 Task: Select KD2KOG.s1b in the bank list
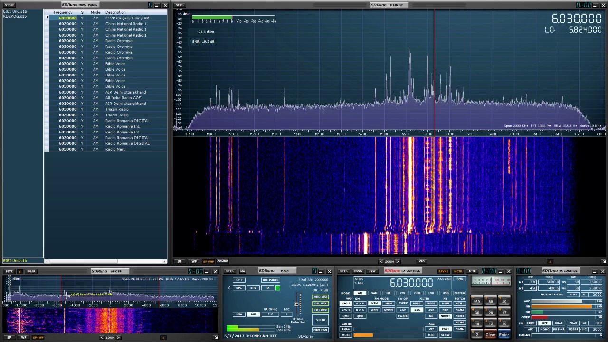(x=15, y=16)
